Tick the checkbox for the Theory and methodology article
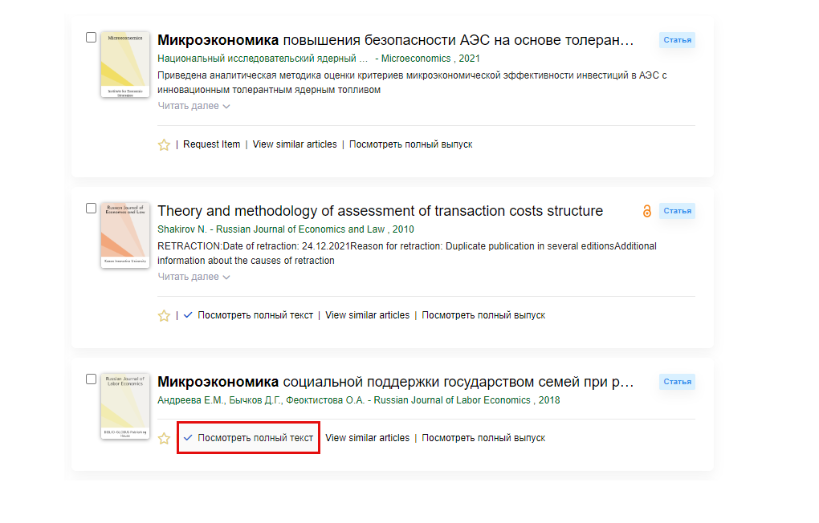 point(91,209)
